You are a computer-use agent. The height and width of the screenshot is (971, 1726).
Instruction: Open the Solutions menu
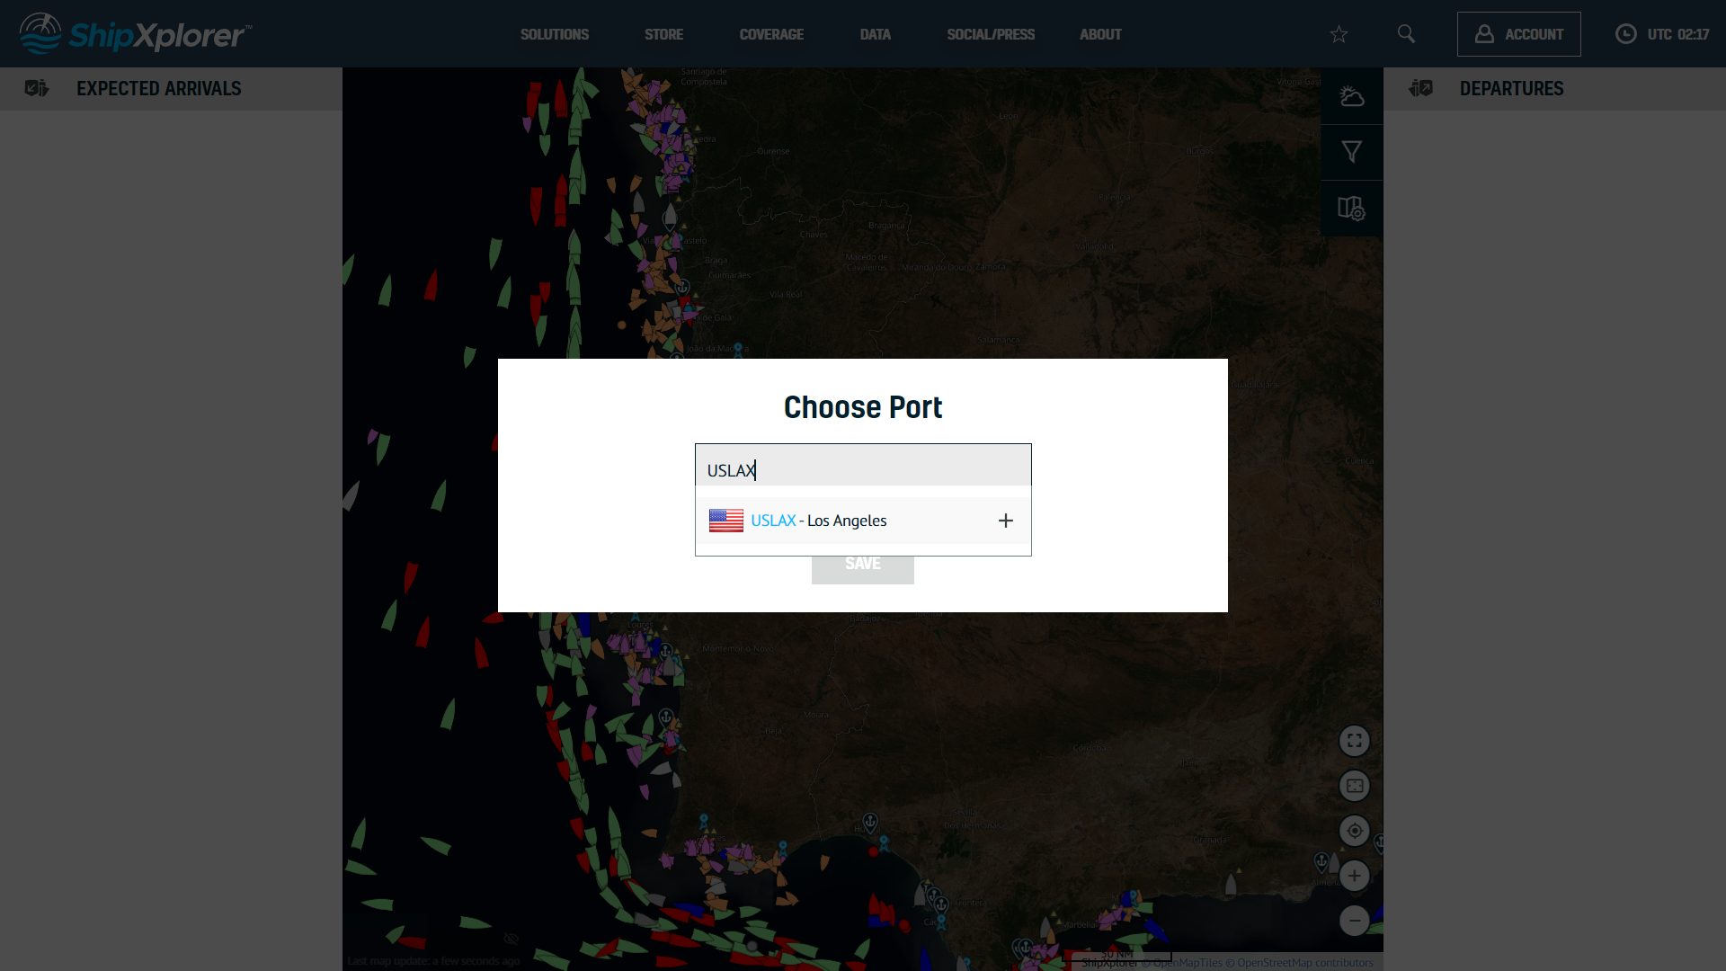[554, 34]
